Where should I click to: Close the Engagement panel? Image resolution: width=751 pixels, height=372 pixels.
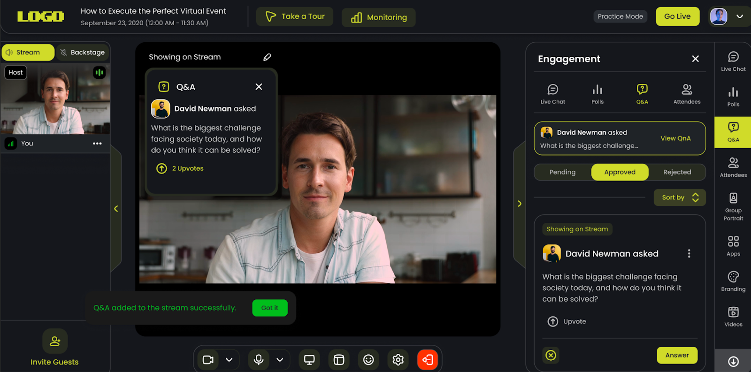pos(696,59)
